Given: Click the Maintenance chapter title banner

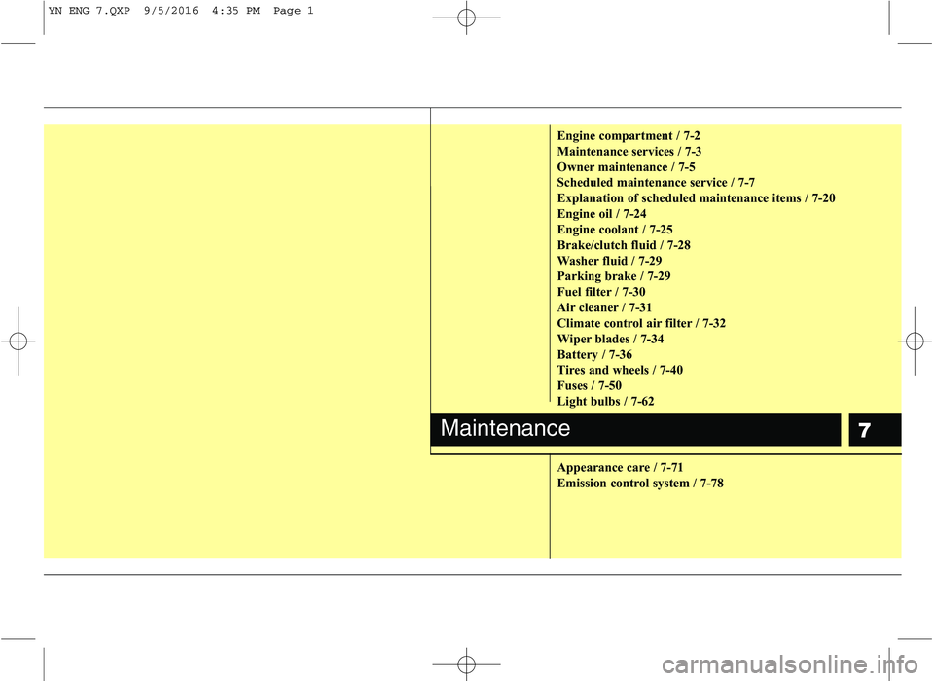Looking at the screenshot, I should (635, 430).
